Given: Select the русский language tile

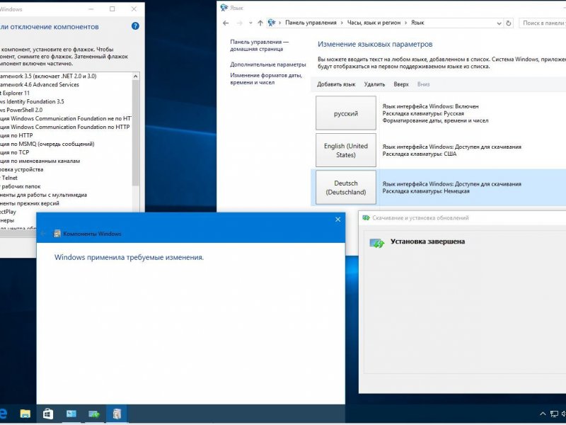Looking at the screenshot, I should coord(346,113).
